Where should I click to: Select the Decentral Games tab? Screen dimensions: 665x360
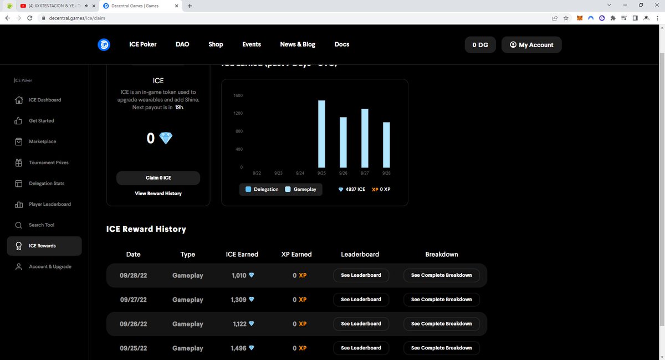pos(140,6)
